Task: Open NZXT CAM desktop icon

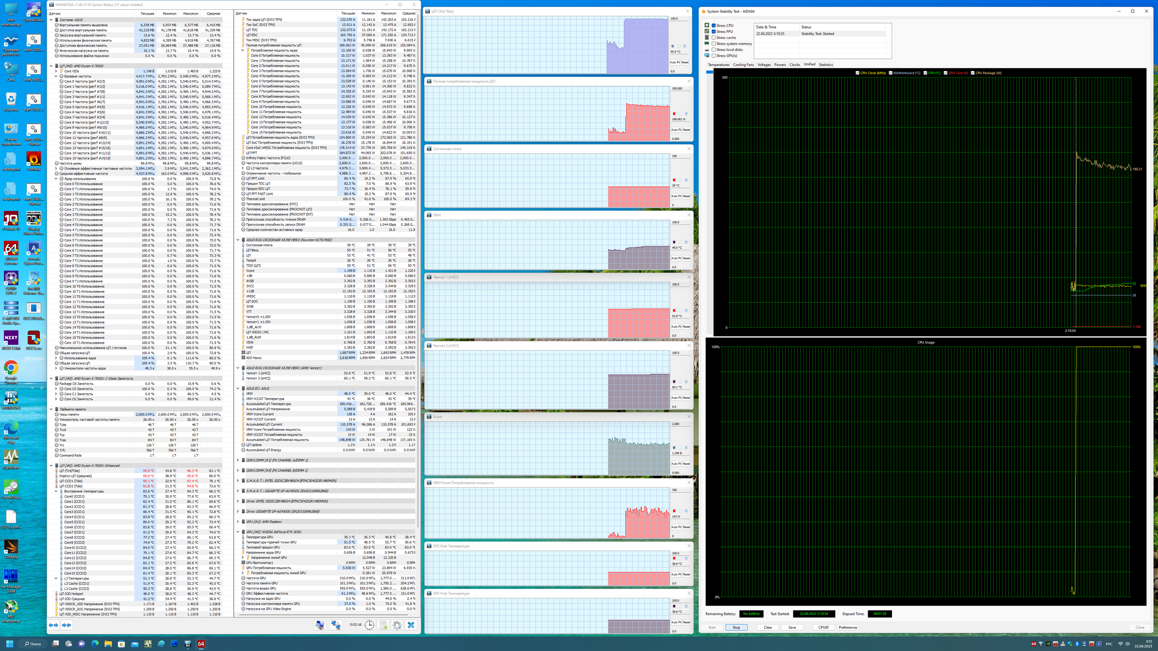Action: tap(11, 341)
